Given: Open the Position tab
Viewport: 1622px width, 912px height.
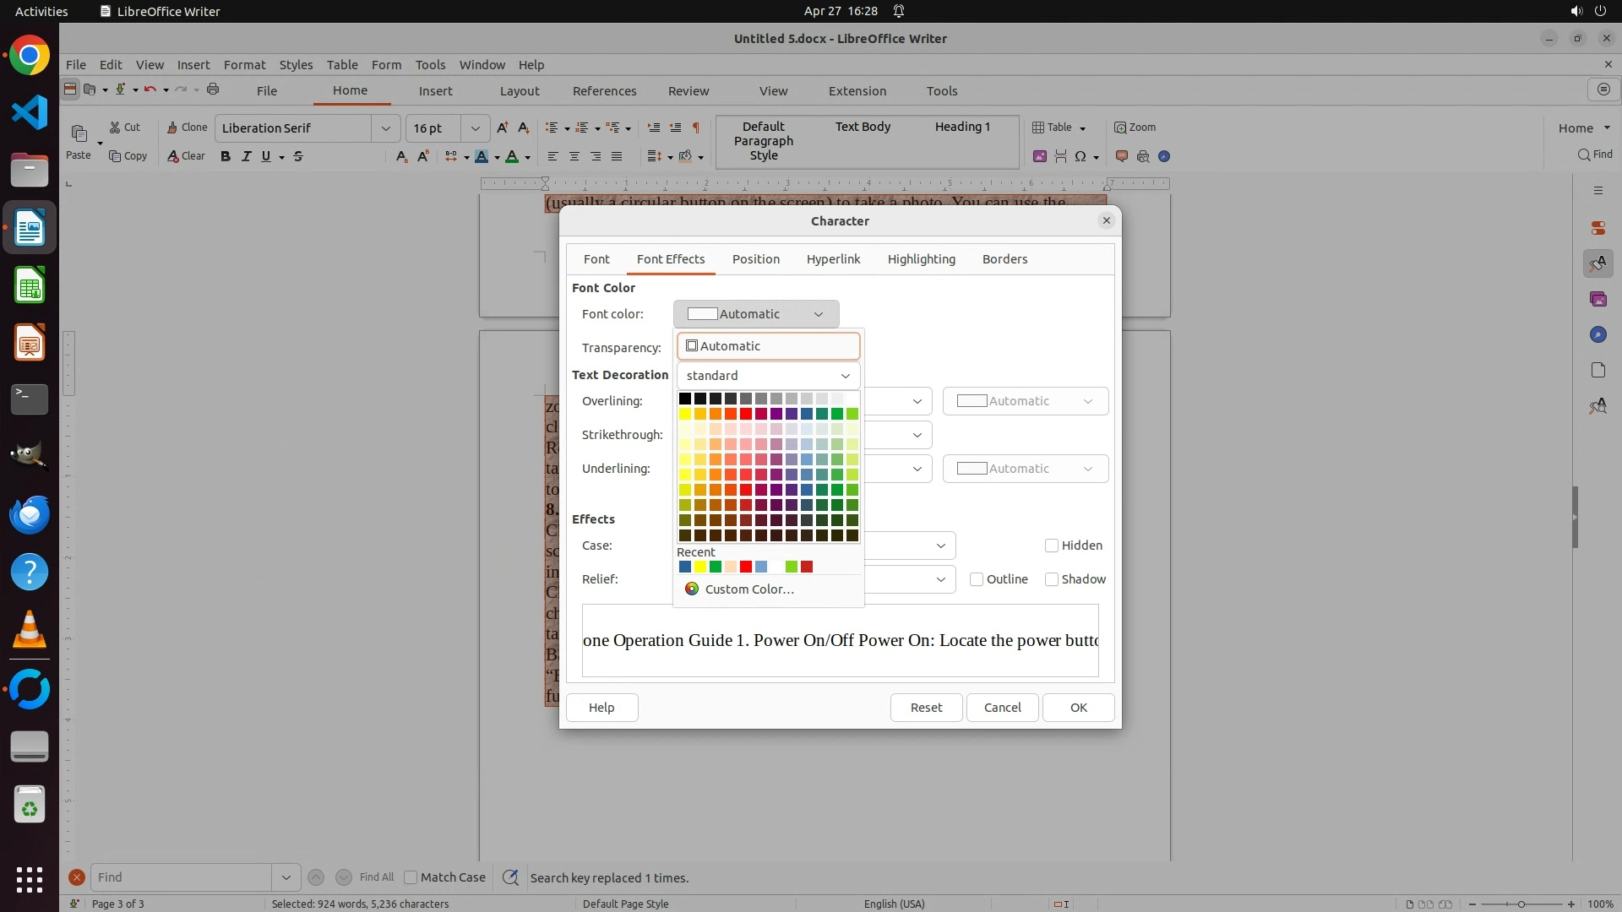Looking at the screenshot, I should click(755, 259).
